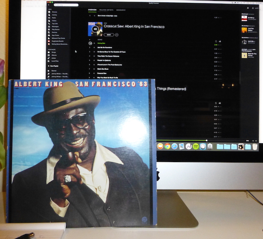Image resolution: width=263 pixels, height=239 pixels.
Task: Open Trash in the Dock
Action: [255, 147]
